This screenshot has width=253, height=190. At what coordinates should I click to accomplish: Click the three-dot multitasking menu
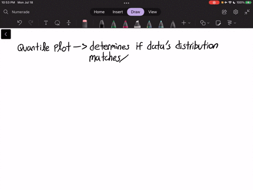click(x=126, y=3)
